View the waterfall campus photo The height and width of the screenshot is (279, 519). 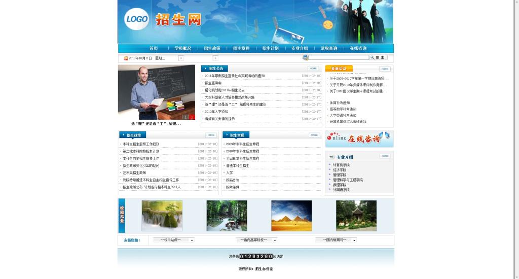coord(162,216)
